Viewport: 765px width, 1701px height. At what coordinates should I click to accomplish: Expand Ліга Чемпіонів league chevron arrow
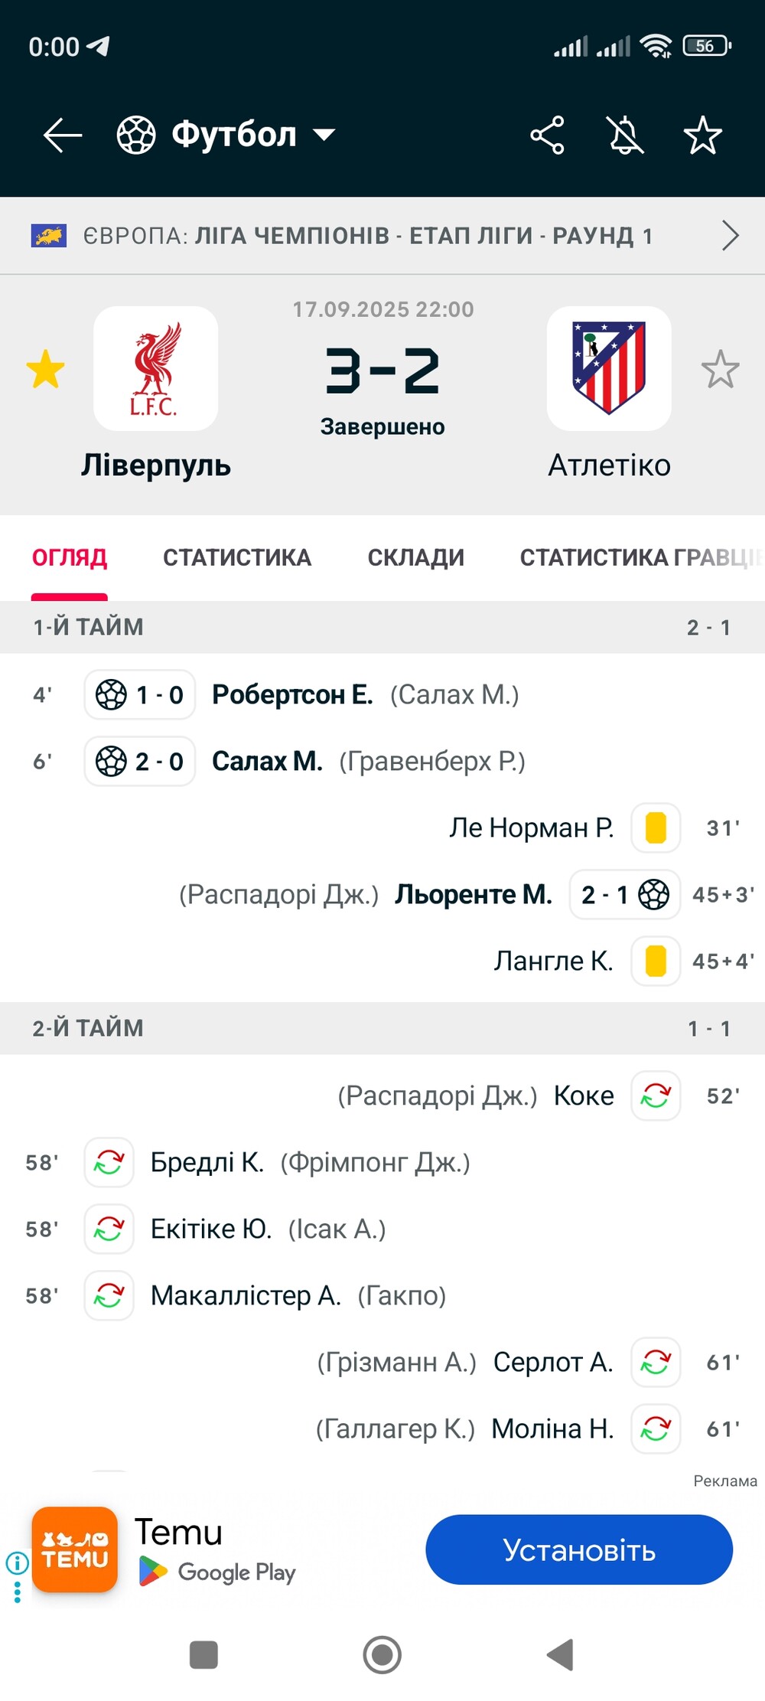[731, 235]
